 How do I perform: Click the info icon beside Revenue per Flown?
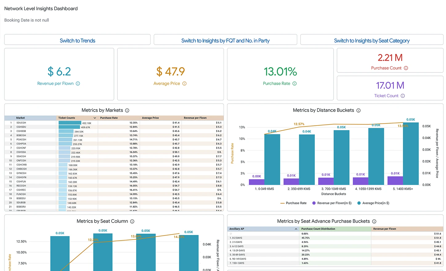[78, 84]
